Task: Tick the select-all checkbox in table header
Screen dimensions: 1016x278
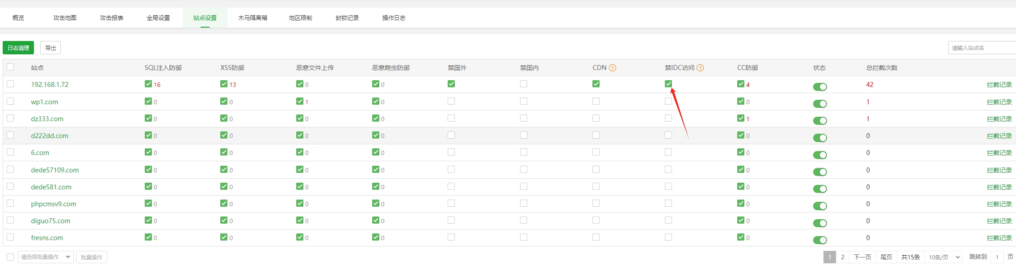Action: point(10,67)
